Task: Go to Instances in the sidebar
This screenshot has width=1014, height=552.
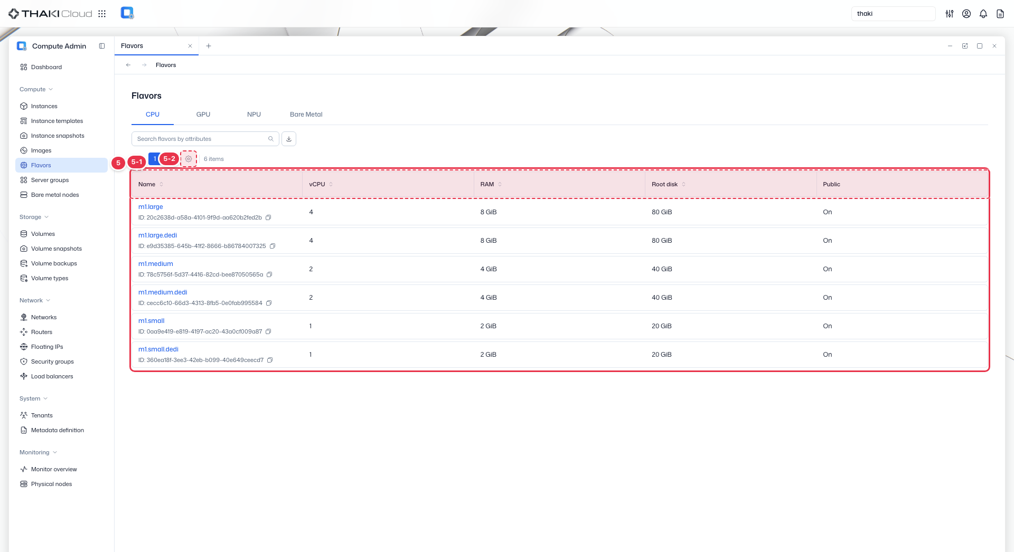Action: click(61, 106)
